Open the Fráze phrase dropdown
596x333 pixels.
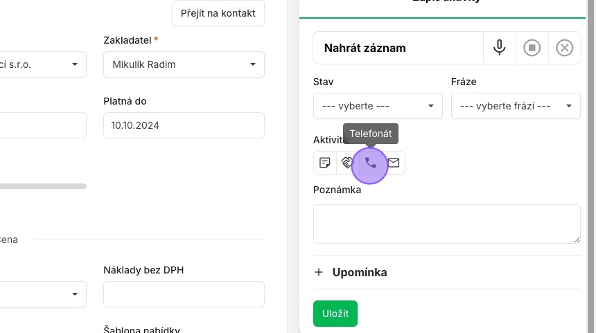pyautogui.click(x=516, y=106)
